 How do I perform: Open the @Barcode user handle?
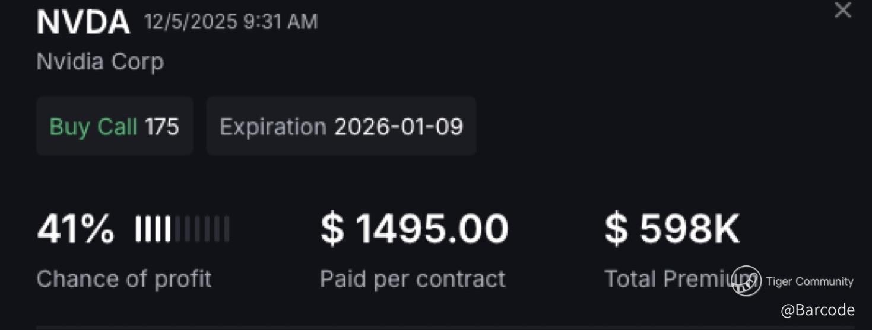(x=817, y=309)
